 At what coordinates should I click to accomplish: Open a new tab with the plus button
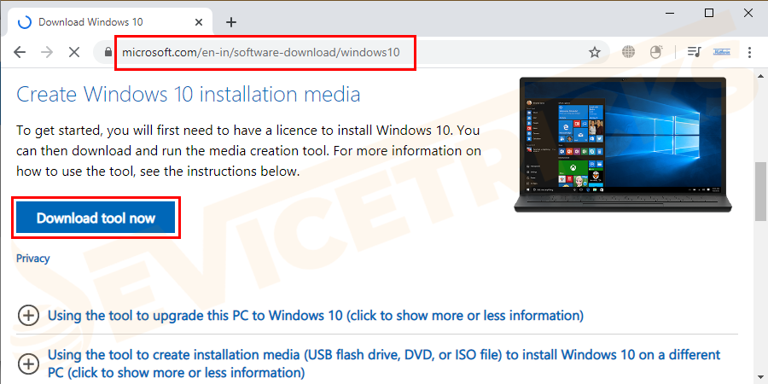point(231,22)
